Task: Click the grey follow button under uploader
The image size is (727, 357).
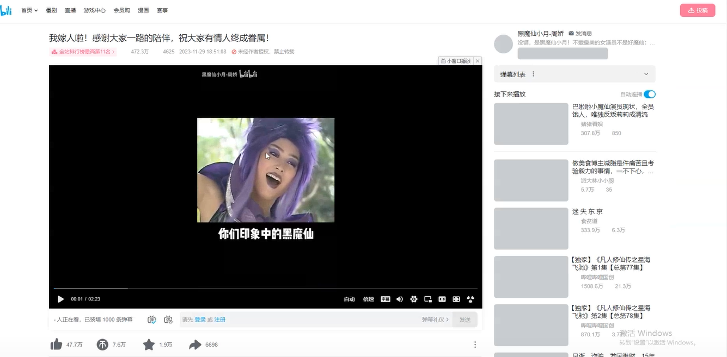Action: (x=563, y=53)
